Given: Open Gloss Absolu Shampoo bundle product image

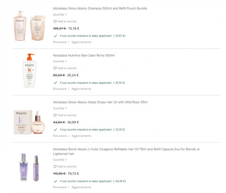Looking at the screenshot, I should (30, 26).
